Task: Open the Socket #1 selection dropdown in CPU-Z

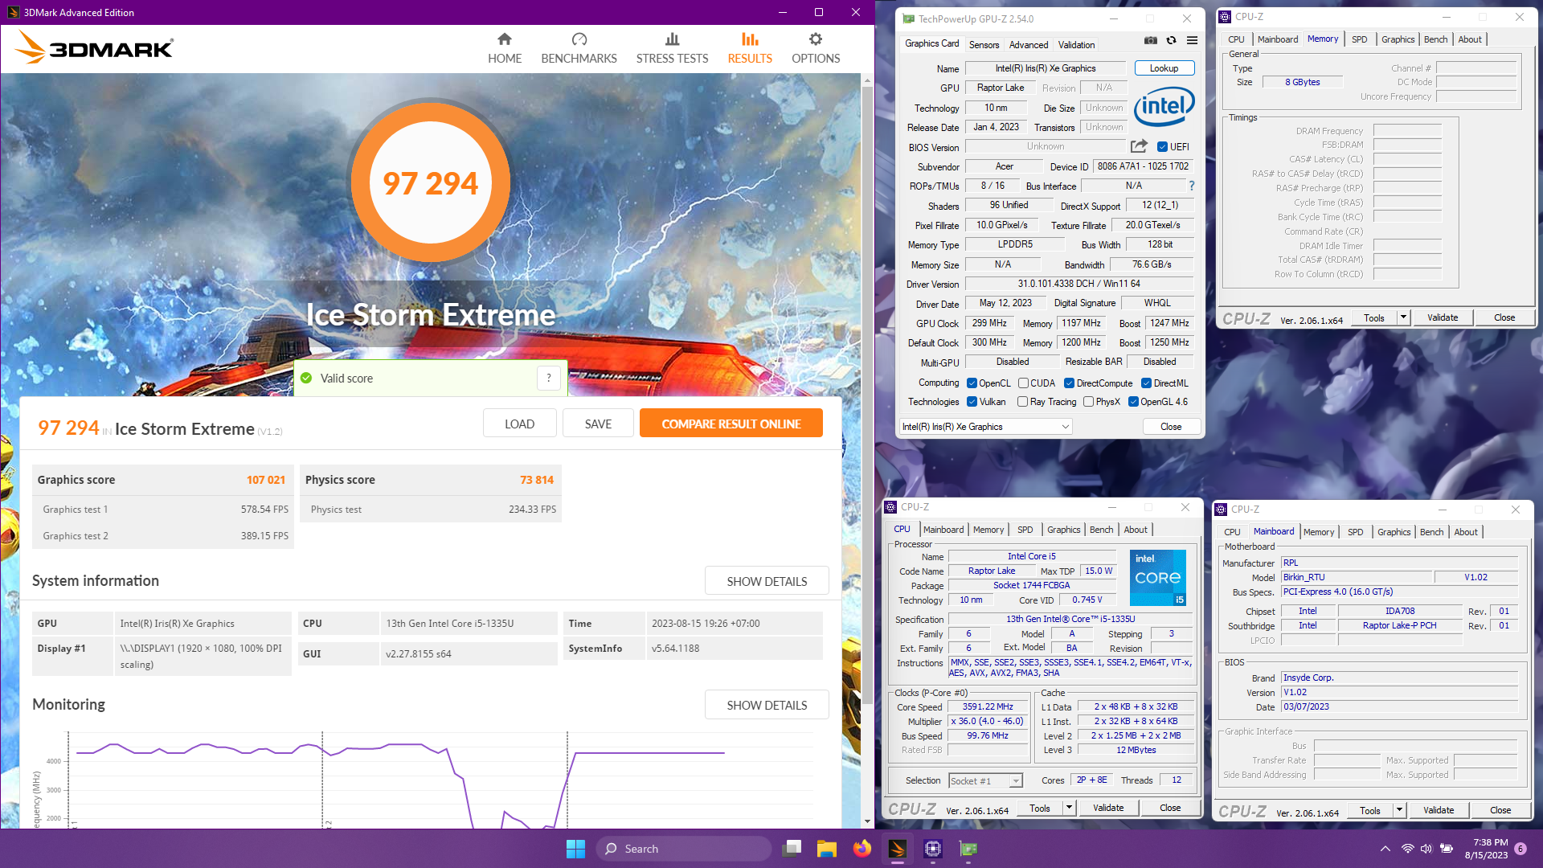Action: pos(985,781)
